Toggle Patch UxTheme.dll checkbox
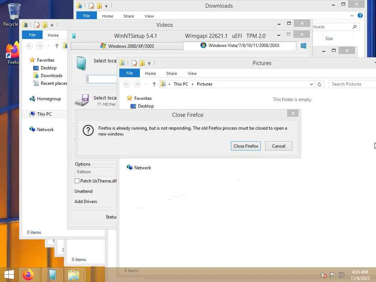The width and height of the screenshot is (376, 282). [x=77, y=181]
